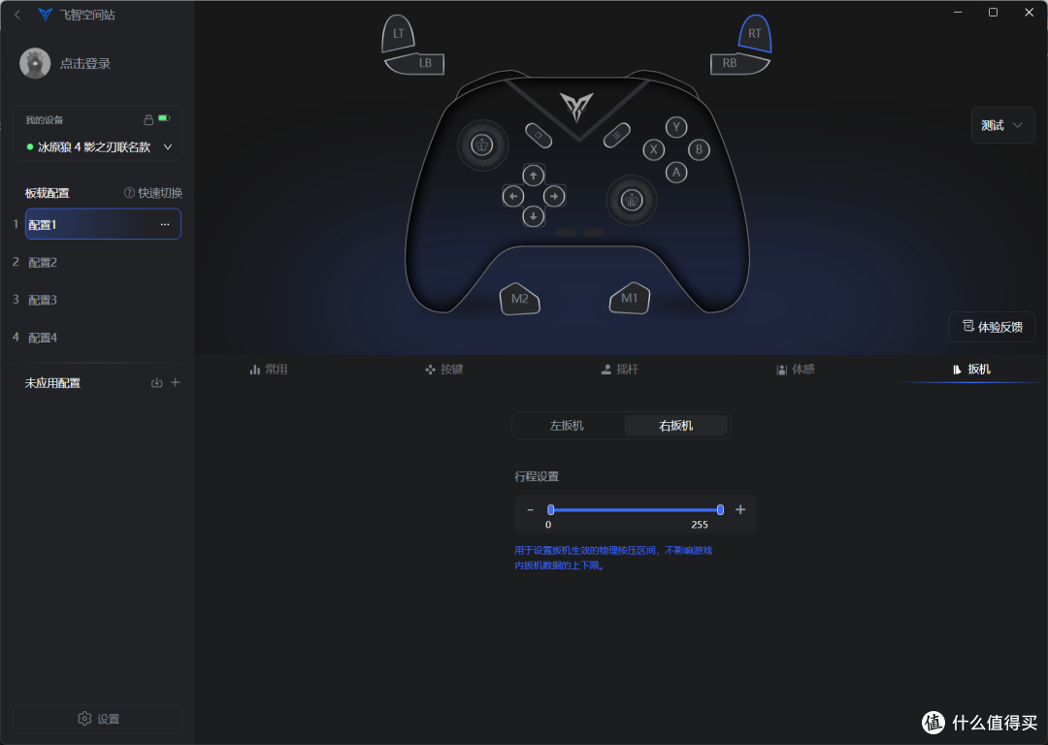This screenshot has width=1048, height=745.
Task: Switch to 右扳机 trigger option
Action: coord(675,426)
